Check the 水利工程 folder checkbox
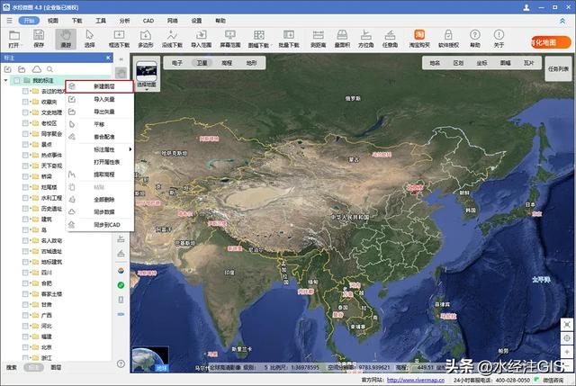576x386 pixels. [x=25, y=198]
